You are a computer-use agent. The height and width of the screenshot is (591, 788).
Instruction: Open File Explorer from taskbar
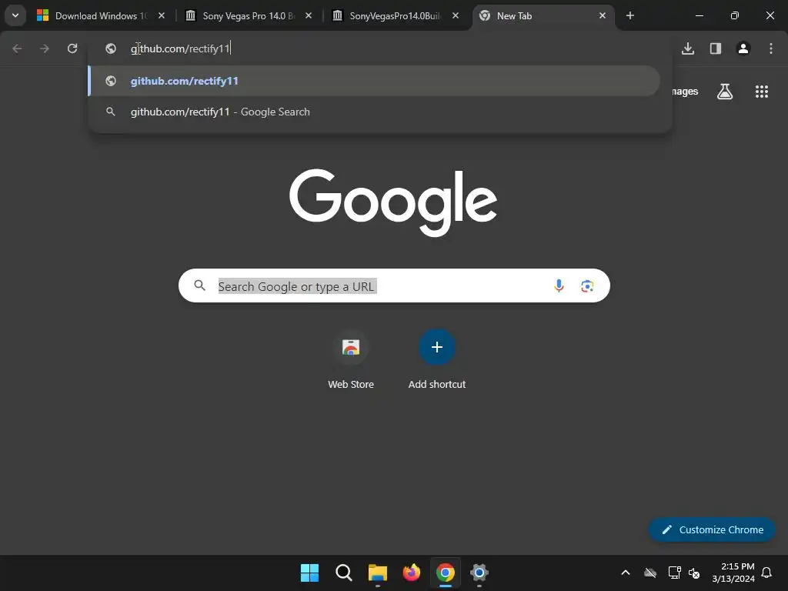377,573
